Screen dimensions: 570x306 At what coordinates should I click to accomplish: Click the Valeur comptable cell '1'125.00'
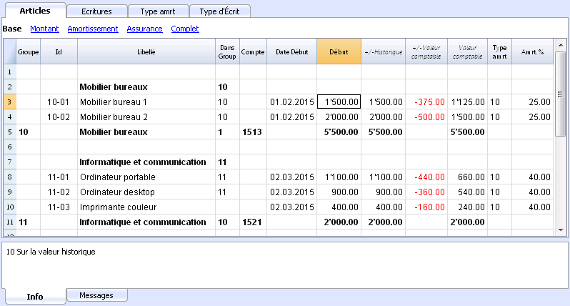click(x=467, y=102)
